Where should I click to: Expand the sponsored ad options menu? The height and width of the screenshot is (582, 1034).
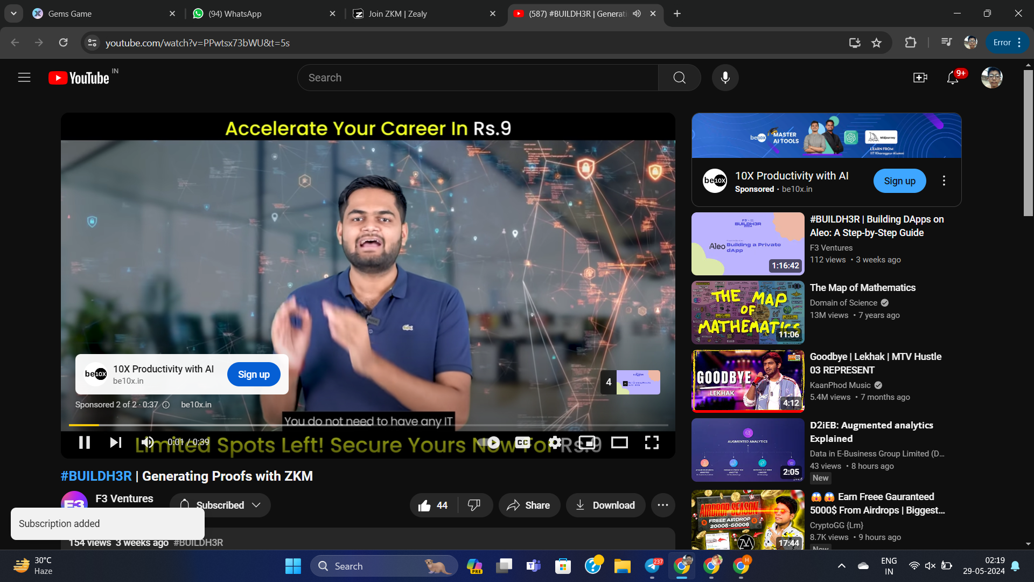pyautogui.click(x=945, y=181)
